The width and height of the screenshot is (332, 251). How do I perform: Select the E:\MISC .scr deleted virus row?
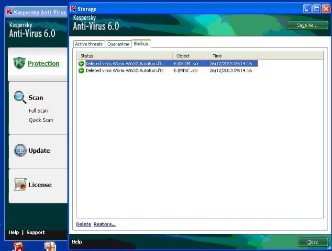[x=168, y=70]
